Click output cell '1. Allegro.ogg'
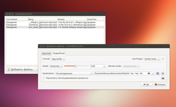Viewport: 176px width, 107px height. point(72,22)
